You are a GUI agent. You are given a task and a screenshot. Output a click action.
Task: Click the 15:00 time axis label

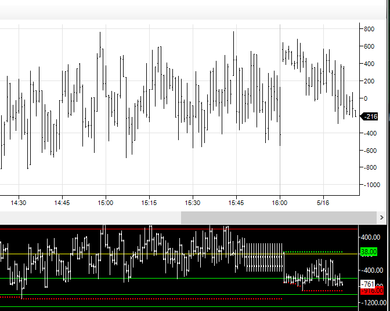click(x=106, y=203)
